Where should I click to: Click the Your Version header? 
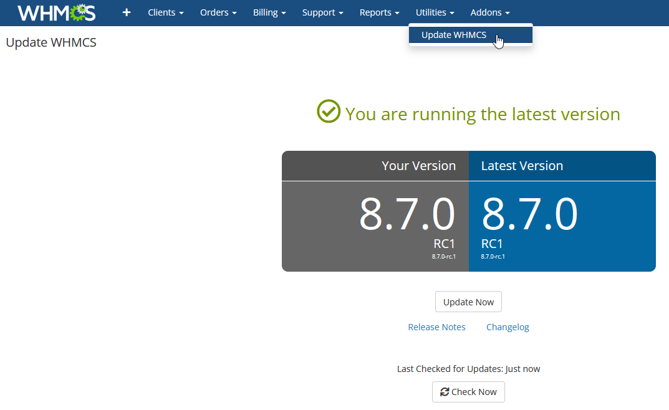coord(418,166)
